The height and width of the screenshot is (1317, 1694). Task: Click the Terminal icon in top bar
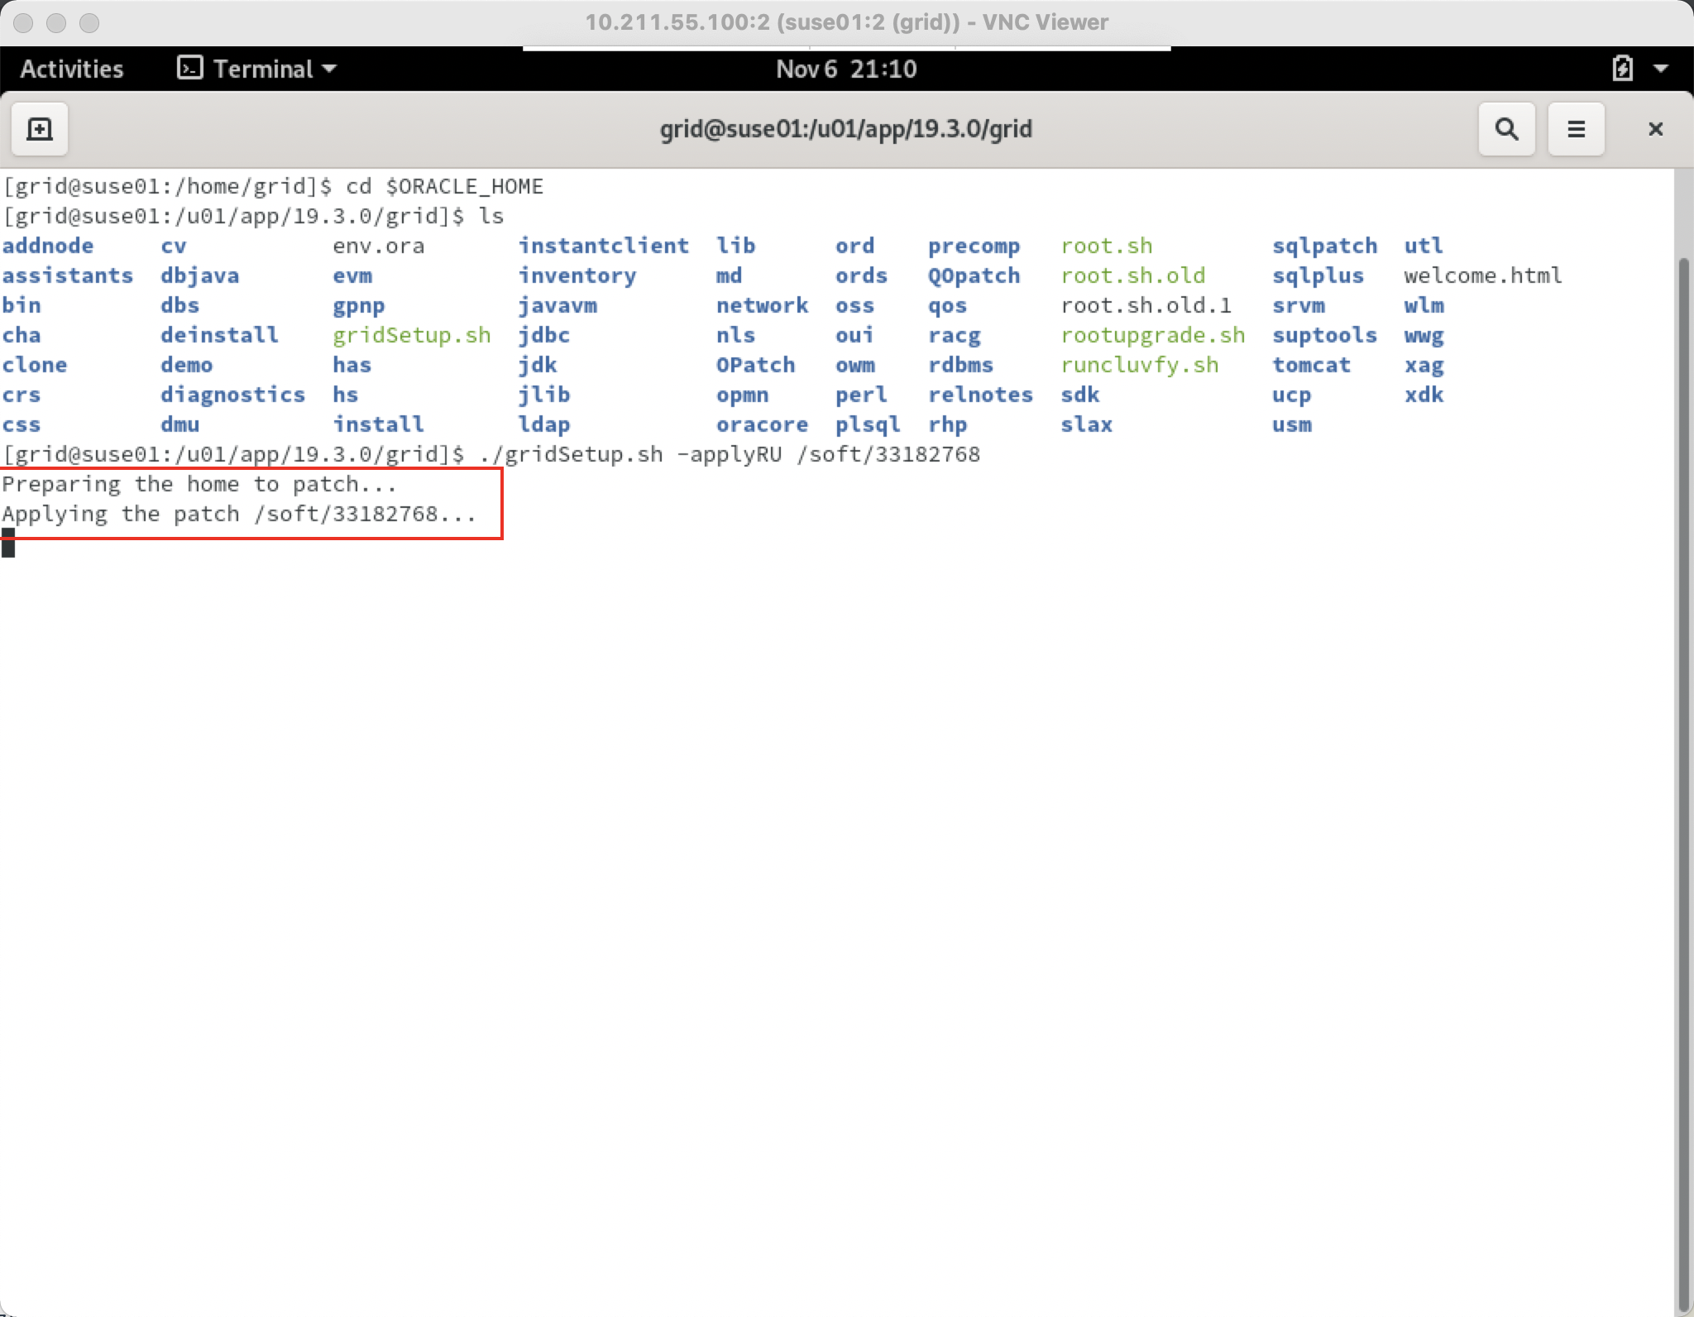pyautogui.click(x=190, y=68)
